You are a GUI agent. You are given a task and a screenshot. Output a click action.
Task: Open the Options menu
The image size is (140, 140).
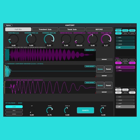8,25
